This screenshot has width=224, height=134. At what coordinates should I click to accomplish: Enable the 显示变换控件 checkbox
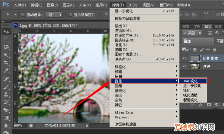pos(70,15)
